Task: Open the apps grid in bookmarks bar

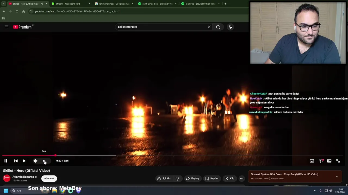Action: (x=4, y=18)
